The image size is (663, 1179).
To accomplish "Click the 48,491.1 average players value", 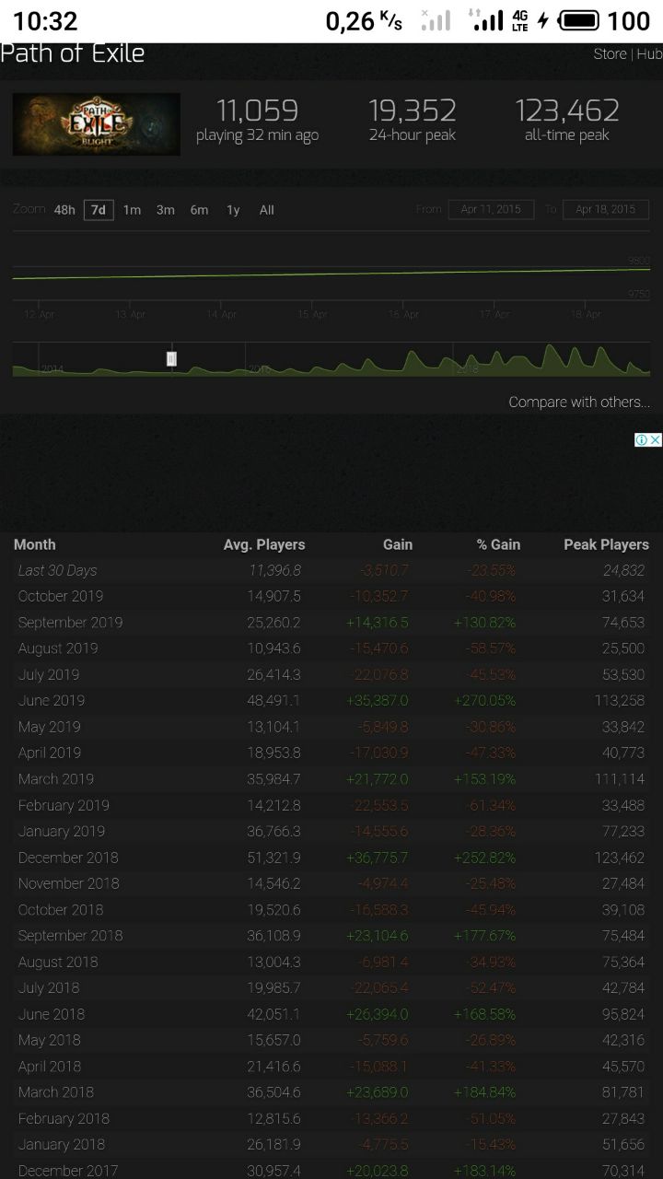I will [273, 701].
